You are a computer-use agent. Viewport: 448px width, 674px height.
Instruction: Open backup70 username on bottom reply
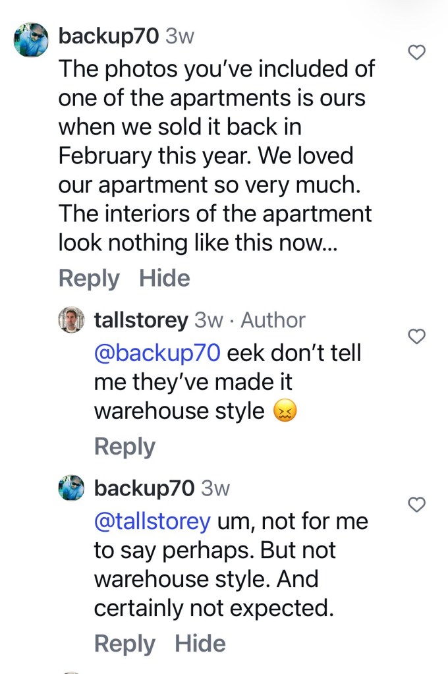144,488
